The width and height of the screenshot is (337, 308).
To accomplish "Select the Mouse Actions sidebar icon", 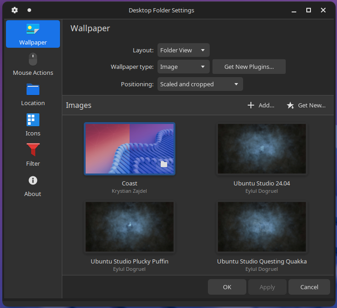I will point(33,64).
